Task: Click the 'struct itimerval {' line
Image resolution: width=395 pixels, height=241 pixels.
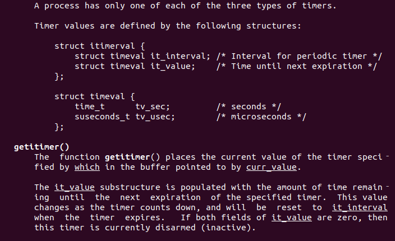Action: click(100, 47)
